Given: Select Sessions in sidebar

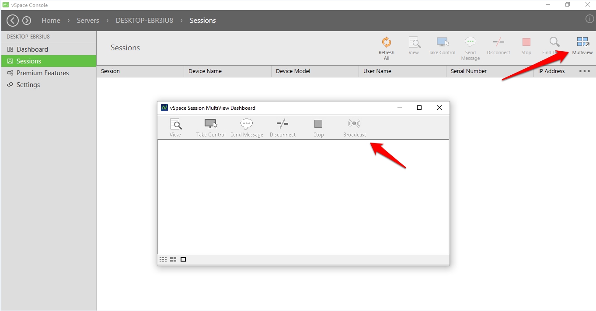Looking at the screenshot, I should (49, 61).
